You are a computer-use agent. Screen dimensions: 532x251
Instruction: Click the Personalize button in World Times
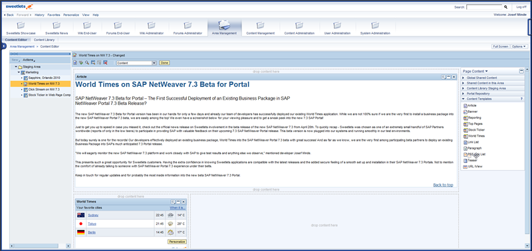(177, 242)
